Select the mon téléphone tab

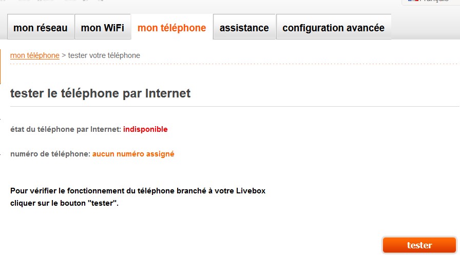[x=171, y=28]
